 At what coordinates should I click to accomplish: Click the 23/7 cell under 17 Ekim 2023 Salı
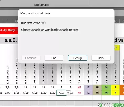[x=8, y=93]
